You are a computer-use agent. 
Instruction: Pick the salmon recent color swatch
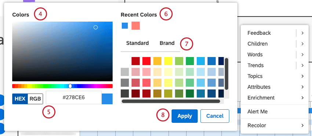click(135, 26)
